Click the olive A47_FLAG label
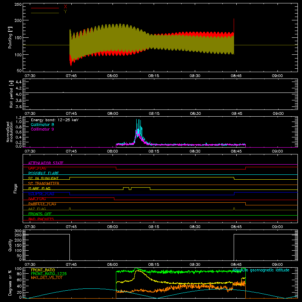Image resolution: width=302 pixels, height=302 pixels. pos(37,209)
